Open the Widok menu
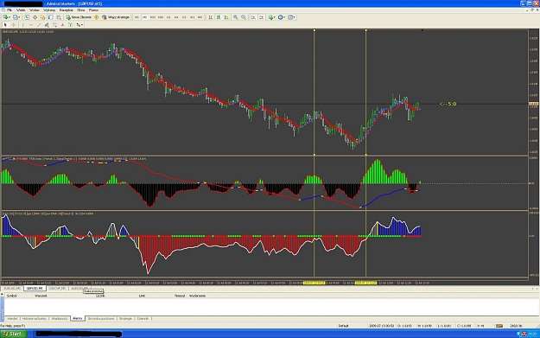Viewport: 540px width, 338px height. click(x=21, y=10)
